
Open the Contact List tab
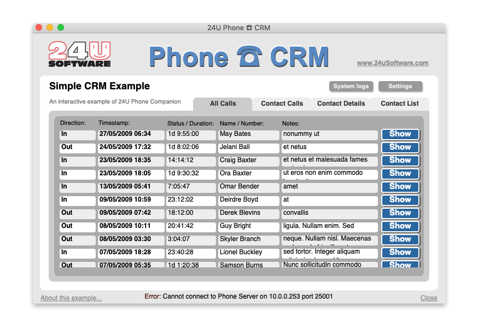pos(399,104)
